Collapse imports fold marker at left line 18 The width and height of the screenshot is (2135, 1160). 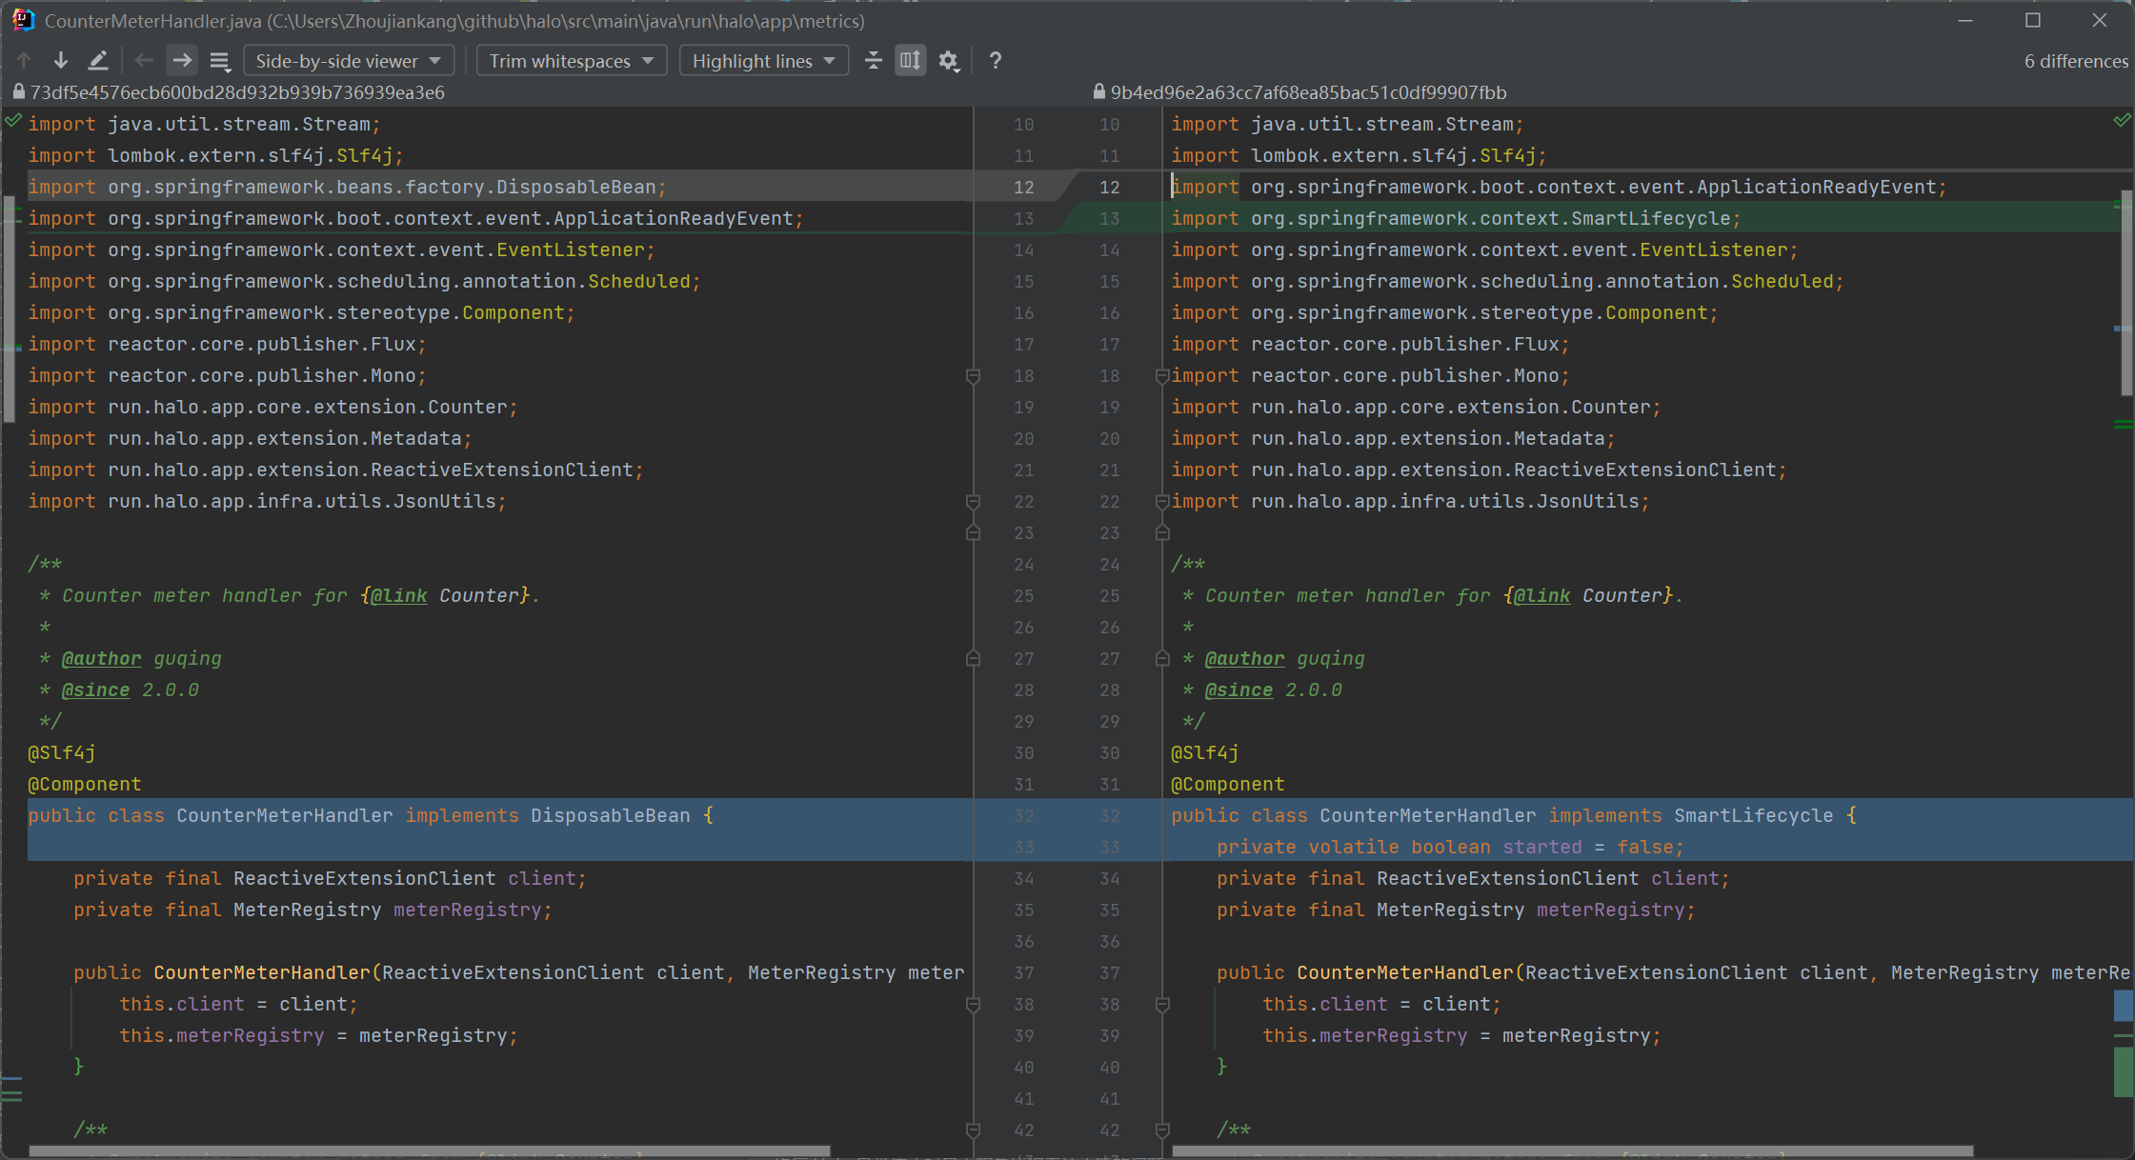pyautogui.click(x=973, y=376)
